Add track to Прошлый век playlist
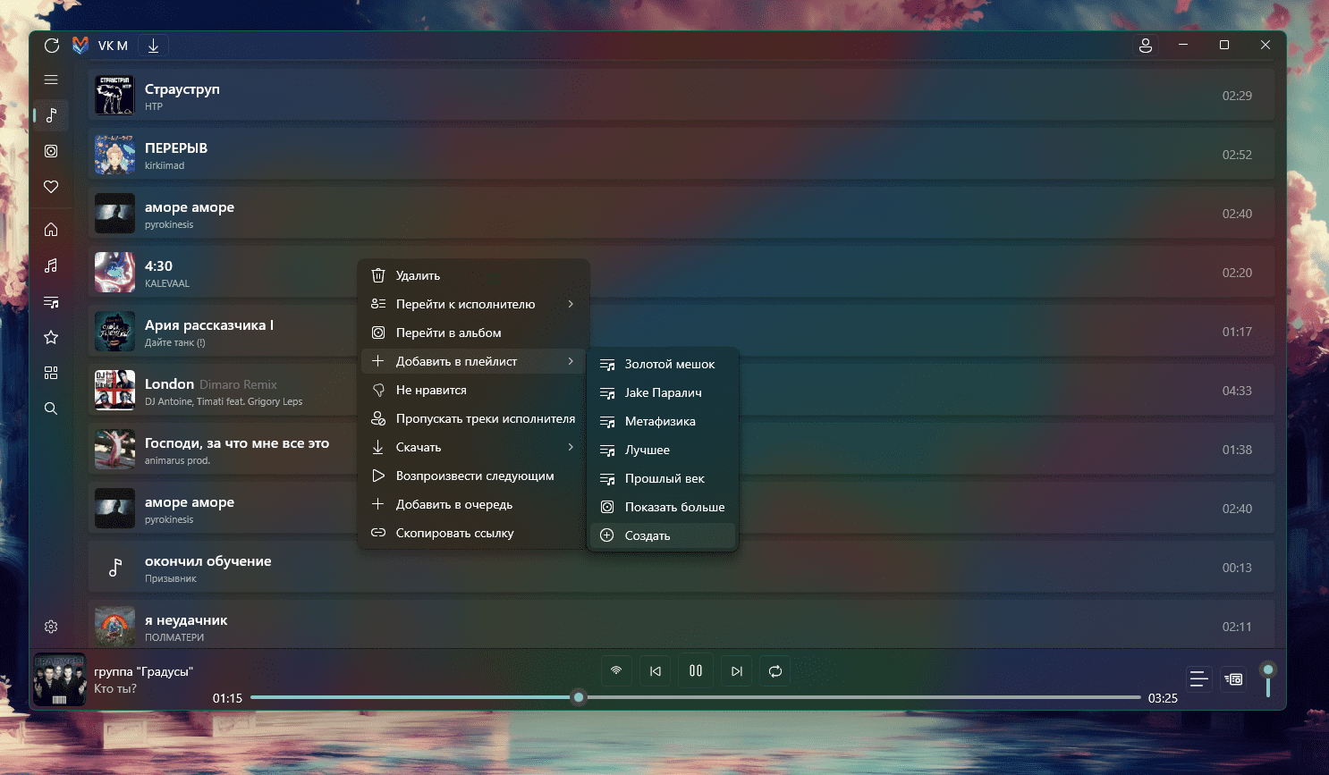Image resolution: width=1329 pixels, height=775 pixels. pos(663,478)
